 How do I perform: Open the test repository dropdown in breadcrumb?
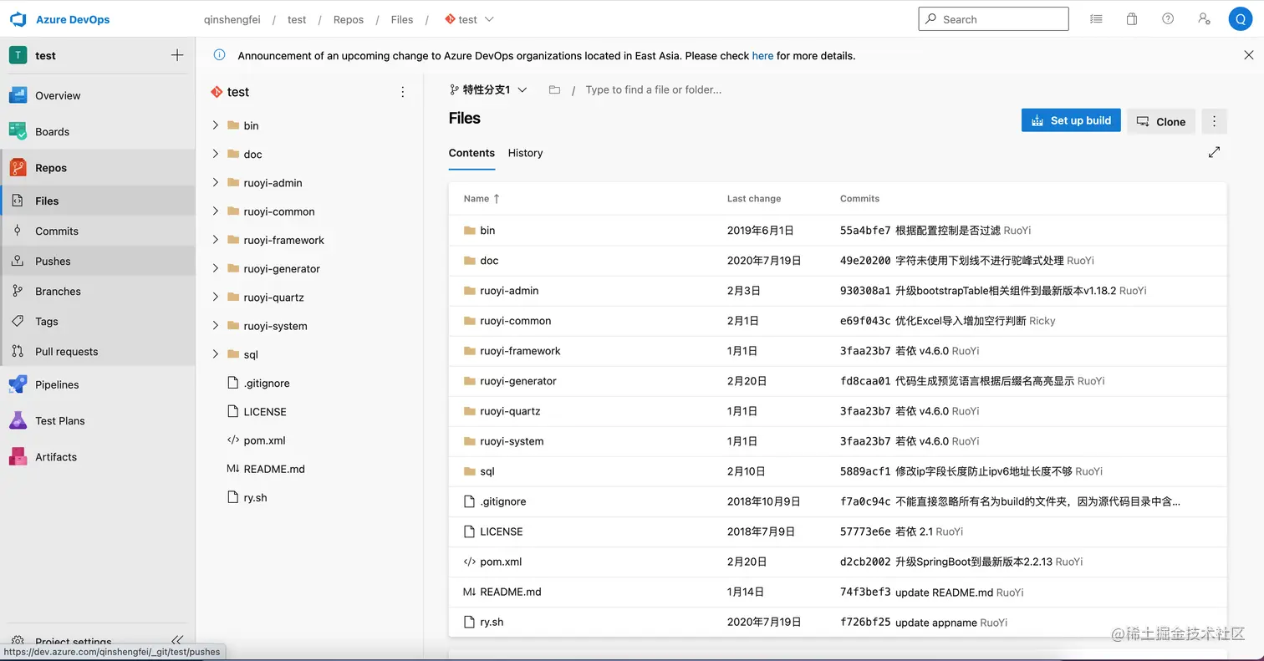(469, 19)
